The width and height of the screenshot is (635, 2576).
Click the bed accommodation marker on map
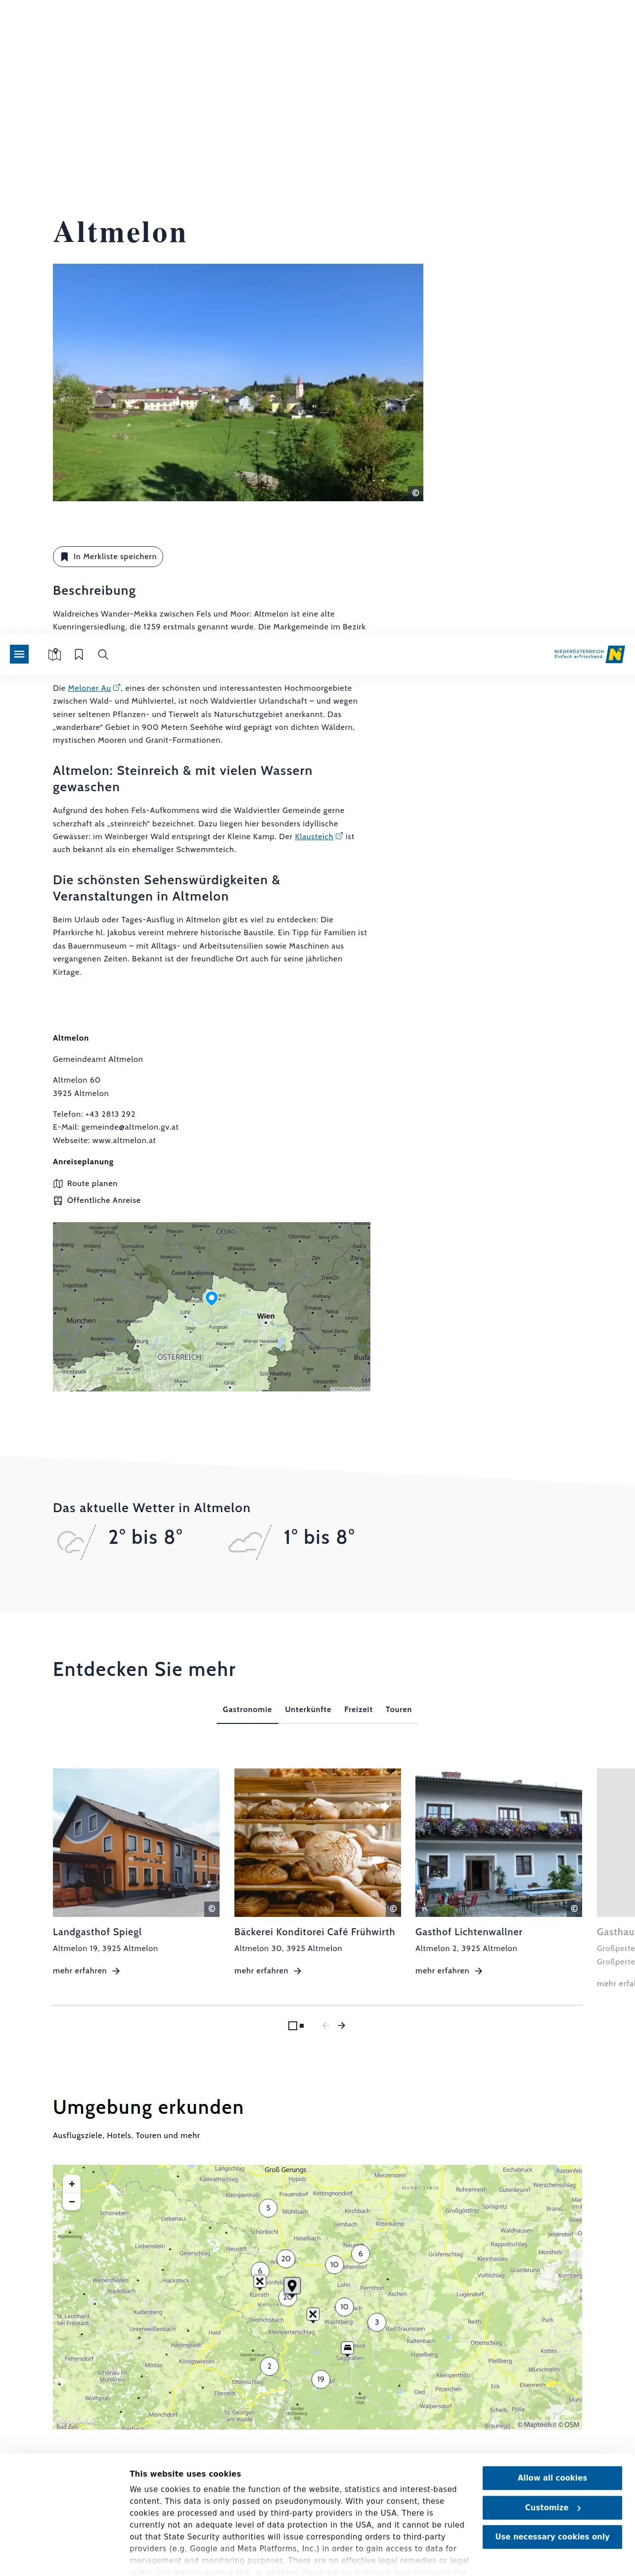347,2348
